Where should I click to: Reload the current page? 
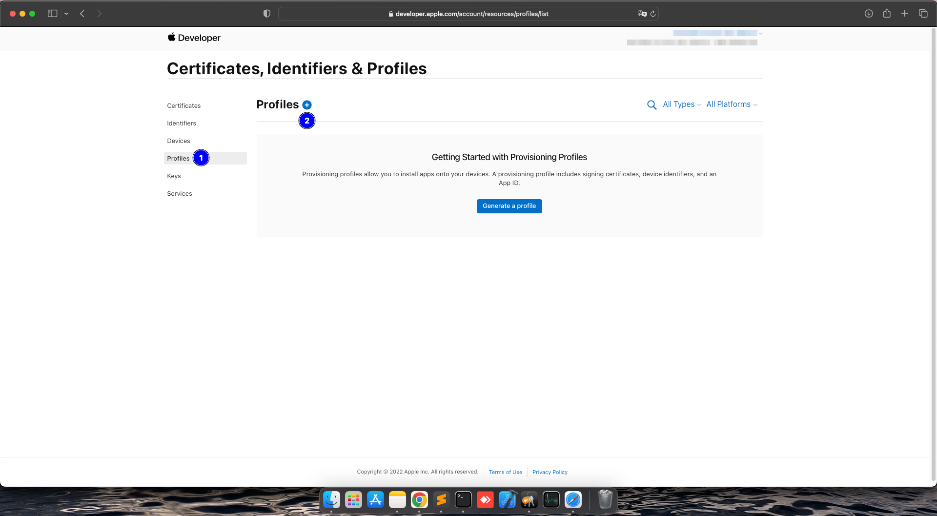tap(653, 14)
